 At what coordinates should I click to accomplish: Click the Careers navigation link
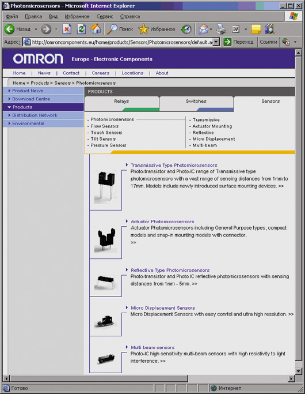pyautogui.click(x=101, y=73)
